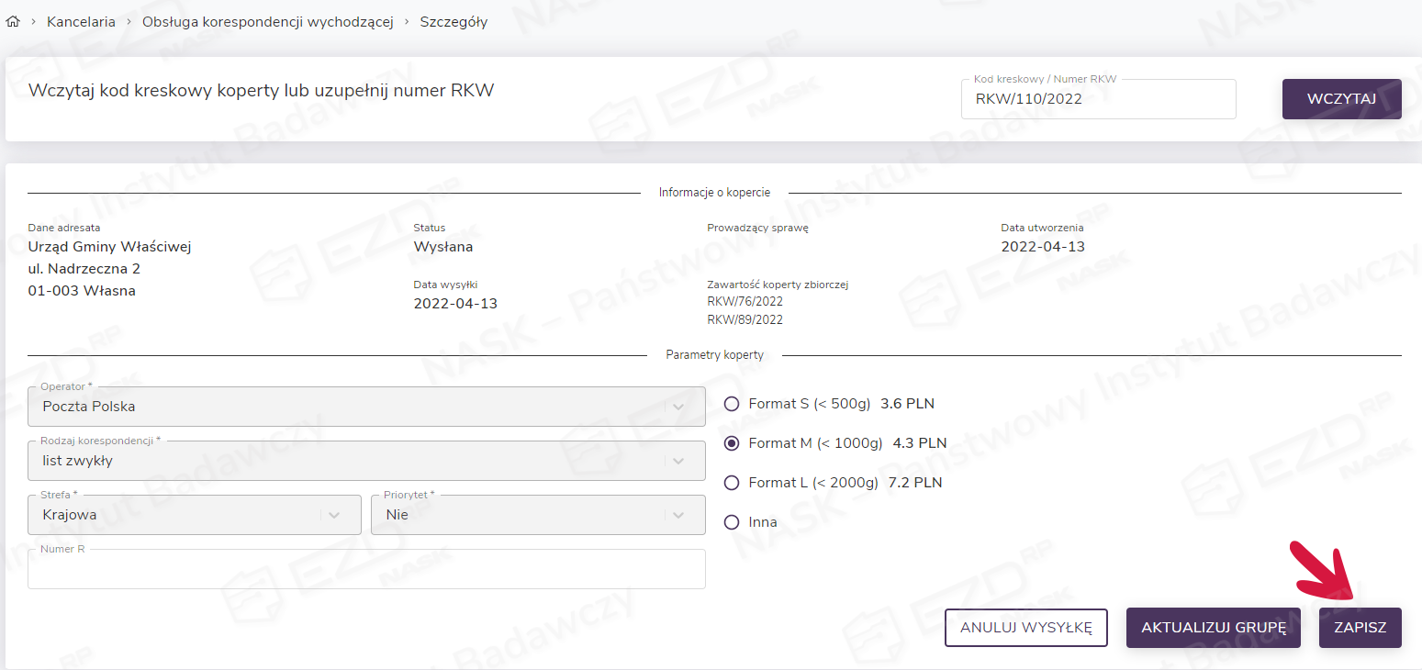The height and width of the screenshot is (670, 1422).
Task: Save changes with ZAPISZ button
Action: point(1360,628)
